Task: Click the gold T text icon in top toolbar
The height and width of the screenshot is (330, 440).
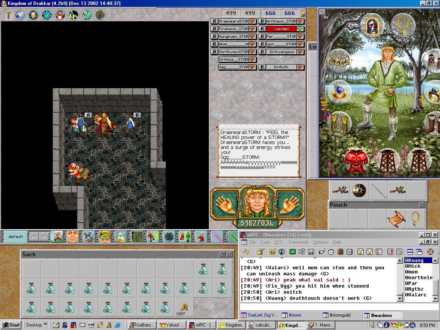Action: (8, 15)
